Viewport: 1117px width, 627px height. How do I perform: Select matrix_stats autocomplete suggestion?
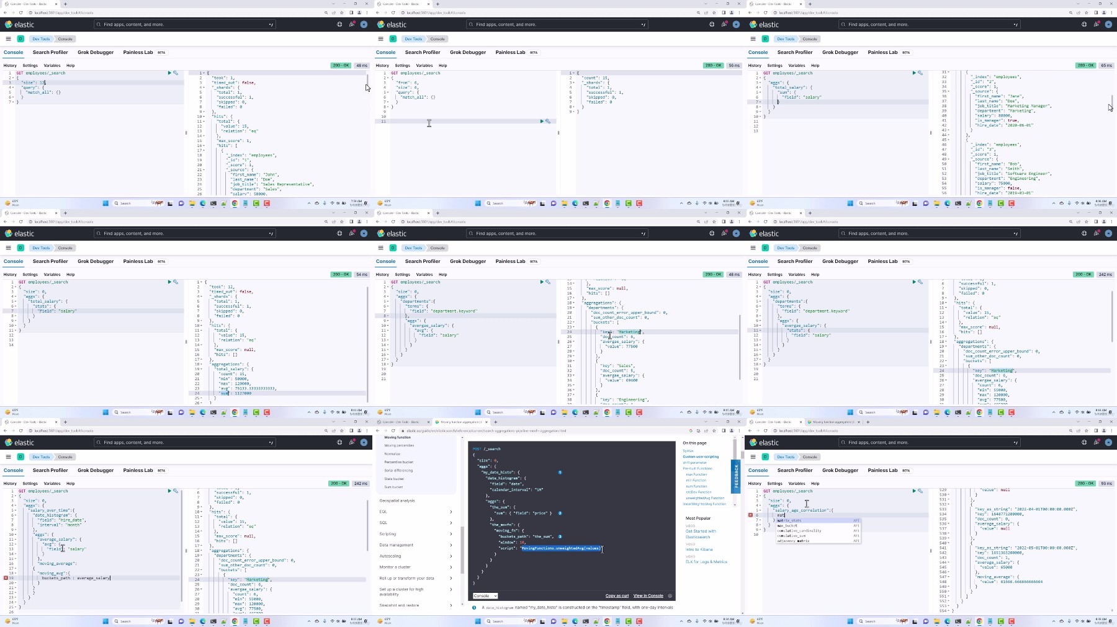coord(819,521)
